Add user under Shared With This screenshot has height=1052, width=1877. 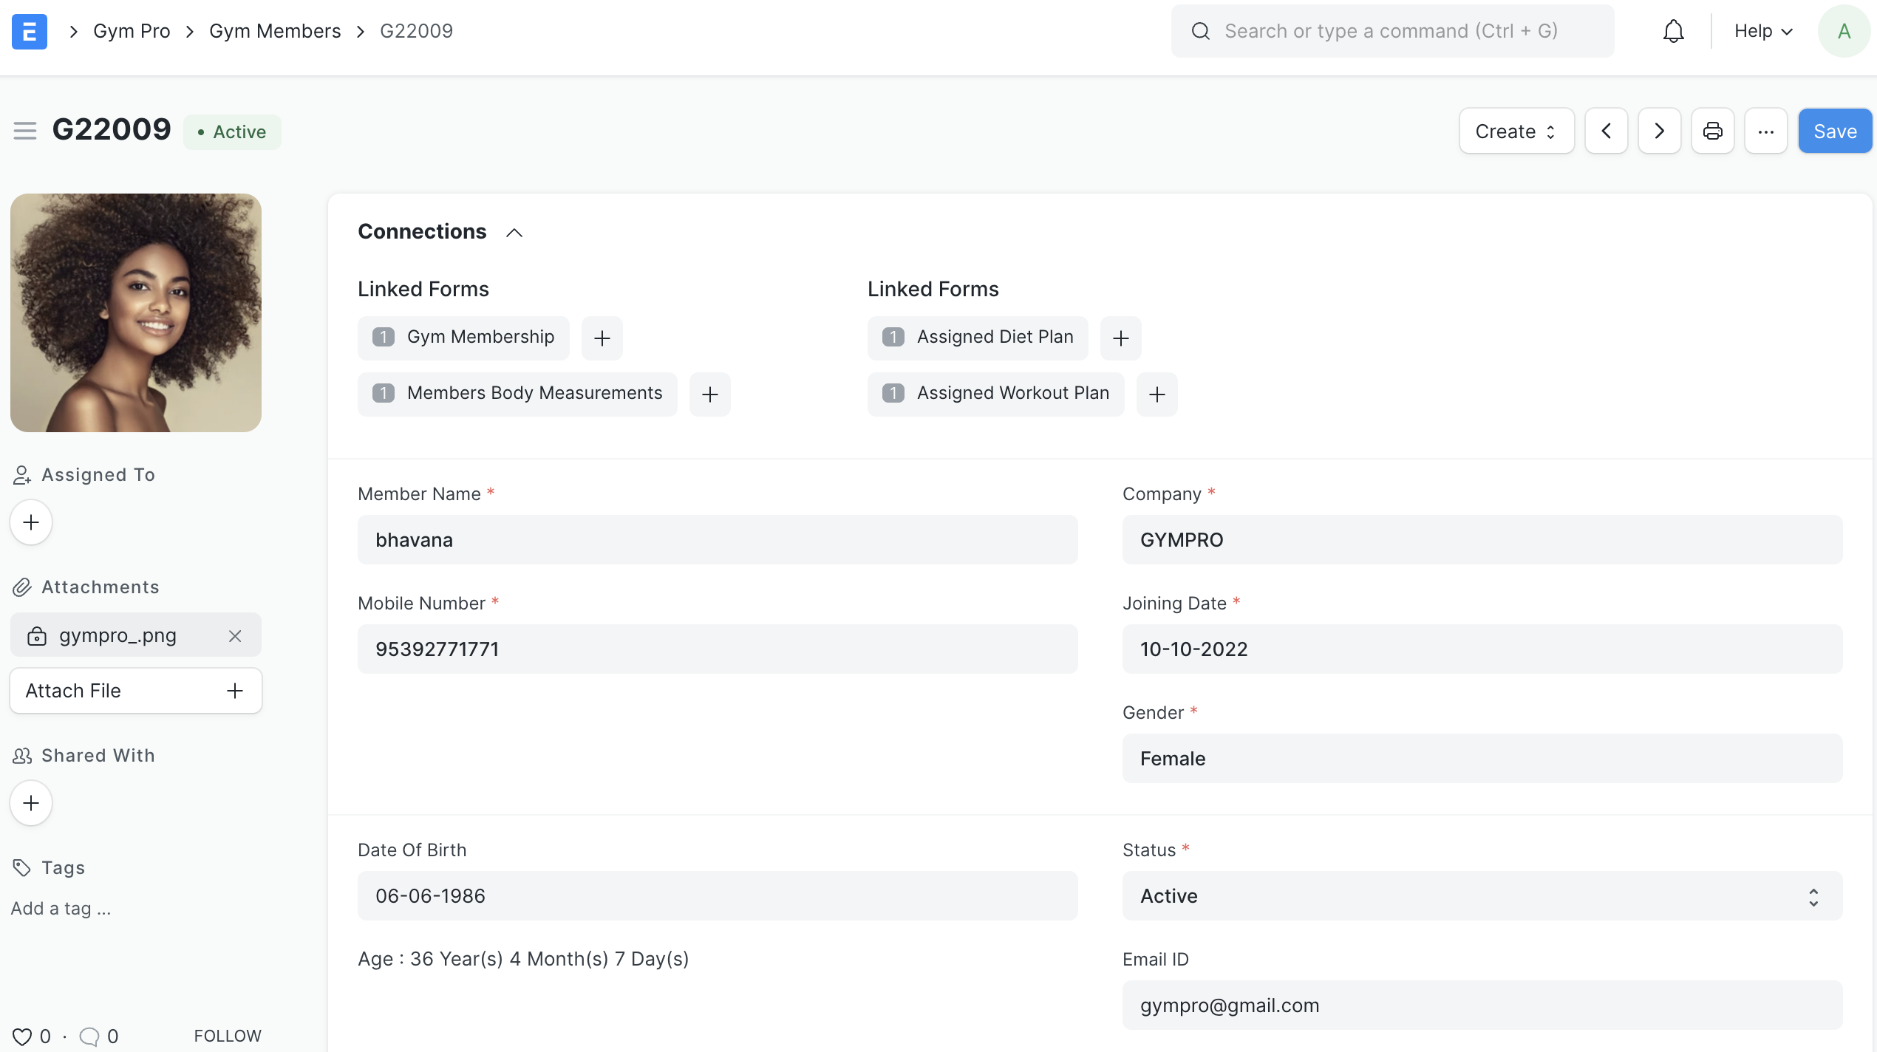point(31,803)
